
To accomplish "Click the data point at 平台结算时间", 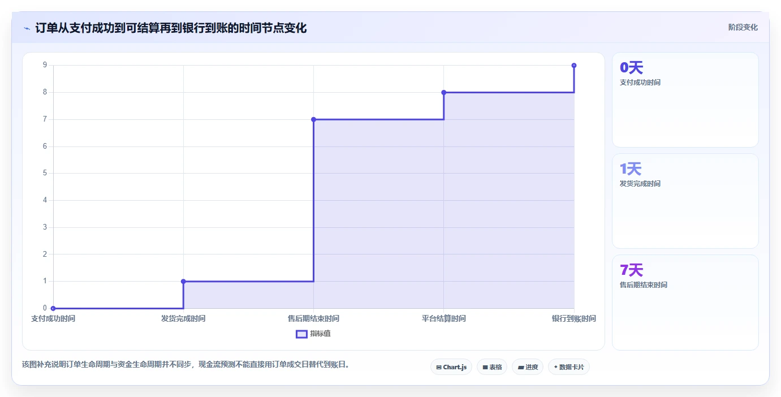I will 444,92.
